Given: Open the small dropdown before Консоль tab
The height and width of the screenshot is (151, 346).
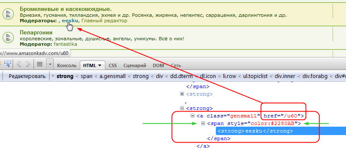Looking at the screenshot, I should click(50, 64).
